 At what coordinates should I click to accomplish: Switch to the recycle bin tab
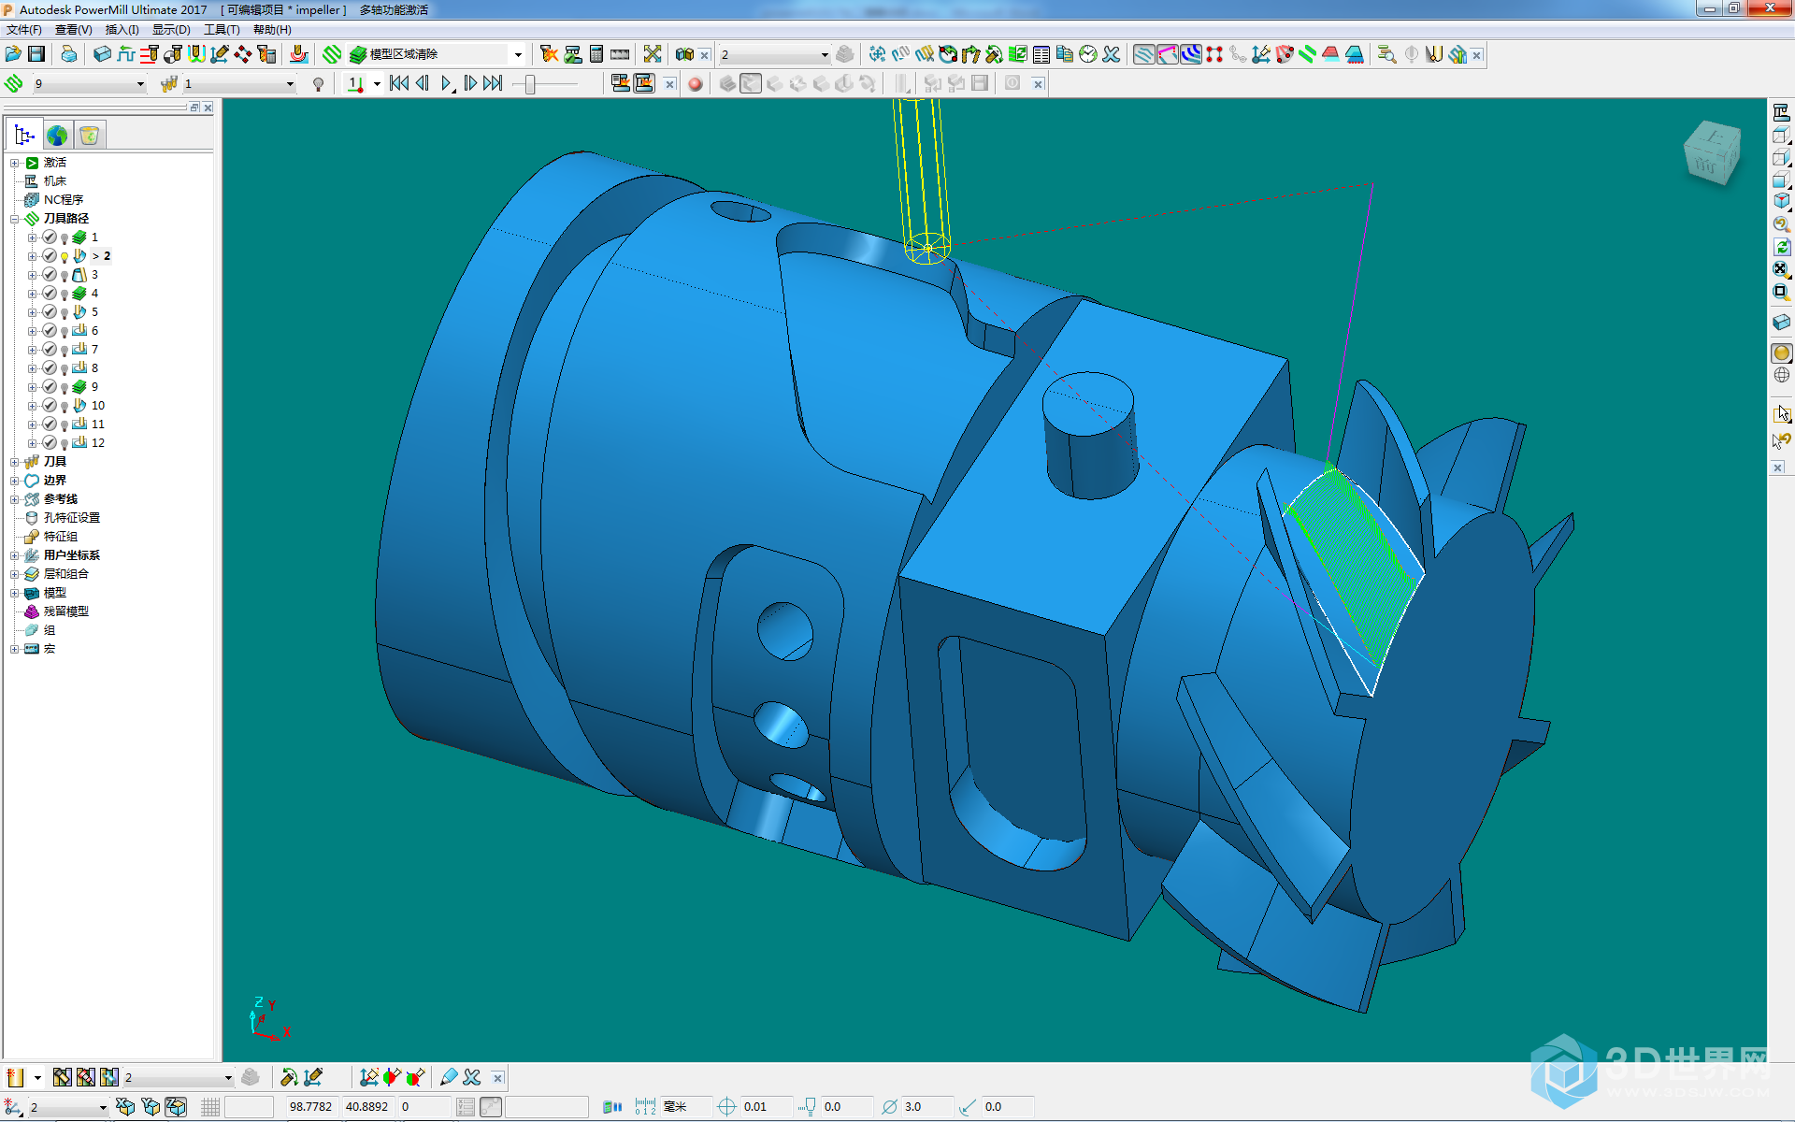point(90,136)
